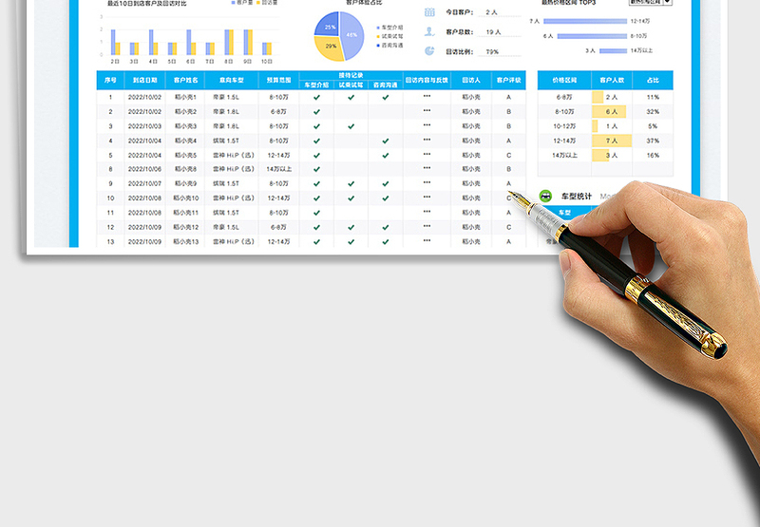Click the green car icon beside 车型统计
760x527 pixels.
pyautogui.click(x=546, y=196)
